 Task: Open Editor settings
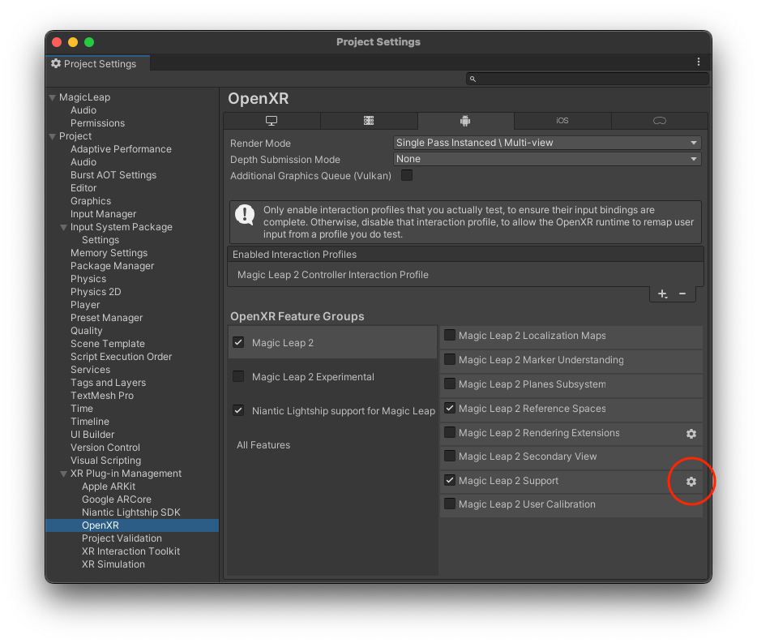83,188
